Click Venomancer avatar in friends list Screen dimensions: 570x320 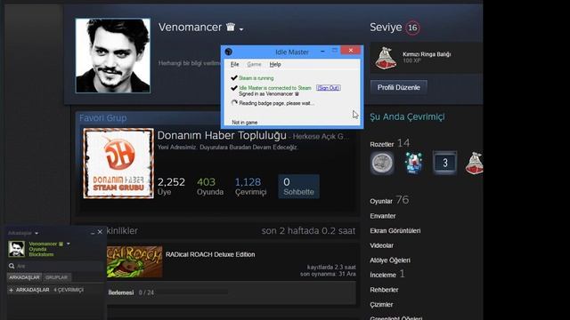tap(16, 249)
